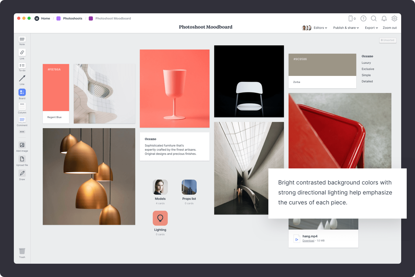
Task: Click the Upload file icon
Action: (x=22, y=159)
